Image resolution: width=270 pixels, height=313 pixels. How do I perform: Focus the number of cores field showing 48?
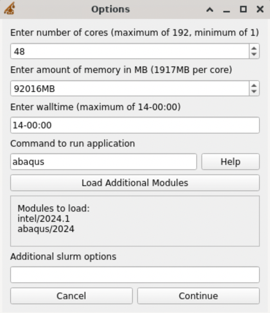(130, 51)
